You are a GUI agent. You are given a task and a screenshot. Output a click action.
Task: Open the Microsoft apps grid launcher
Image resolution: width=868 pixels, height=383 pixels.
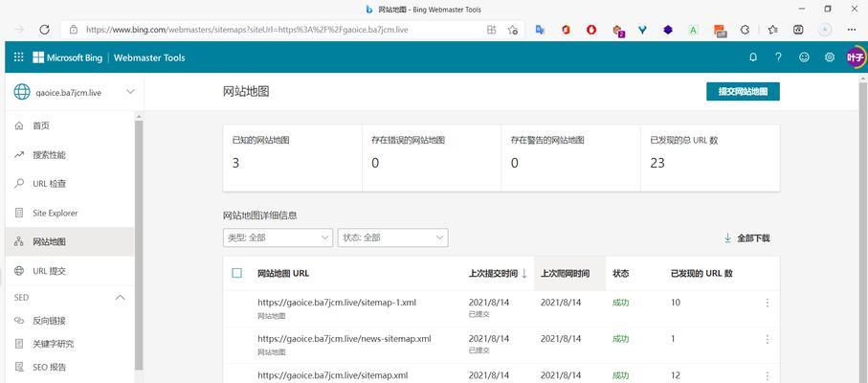(x=19, y=57)
